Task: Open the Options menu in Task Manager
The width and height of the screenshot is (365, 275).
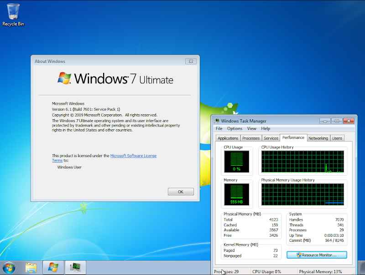Action: pos(235,128)
